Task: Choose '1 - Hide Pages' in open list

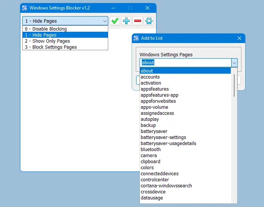Action: coord(65,35)
